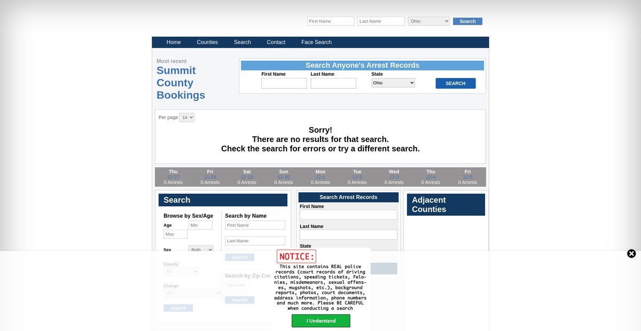
Task: Open the Home menu item
Action: coord(174,42)
